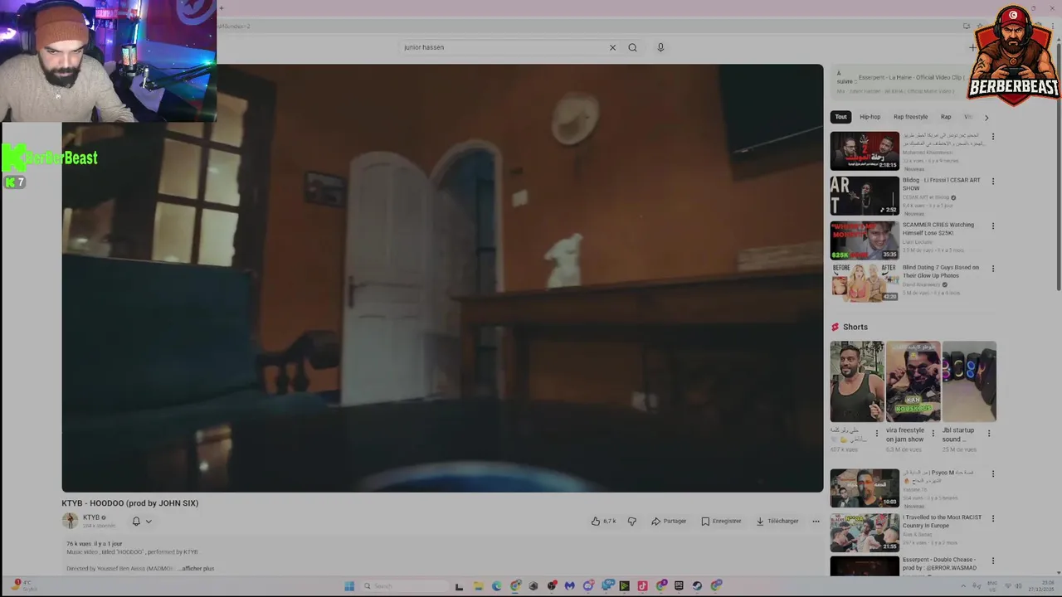This screenshot has width=1062, height=597.
Task: Open options menu for SCAMMER CRIES video
Action: pyautogui.click(x=993, y=226)
